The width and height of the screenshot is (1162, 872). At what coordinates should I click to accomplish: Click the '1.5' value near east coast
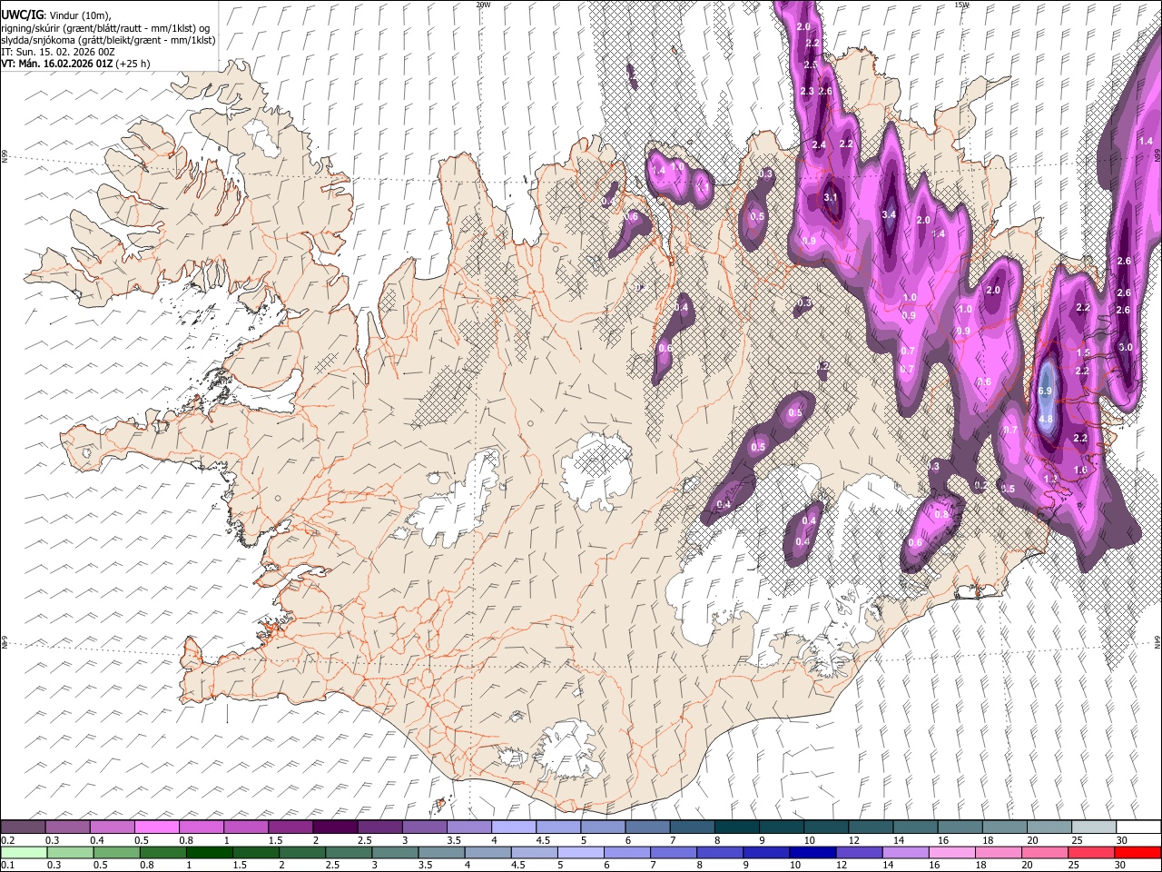pyautogui.click(x=1083, y=352)
